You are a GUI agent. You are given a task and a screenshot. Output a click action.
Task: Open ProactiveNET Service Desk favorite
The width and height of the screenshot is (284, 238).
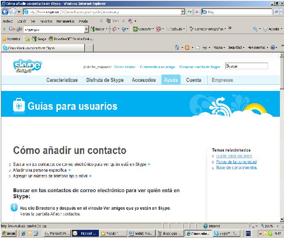pos(71,39)
